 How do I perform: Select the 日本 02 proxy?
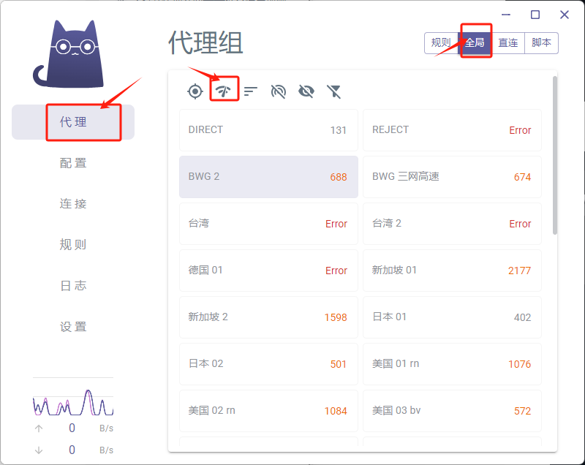268,364
